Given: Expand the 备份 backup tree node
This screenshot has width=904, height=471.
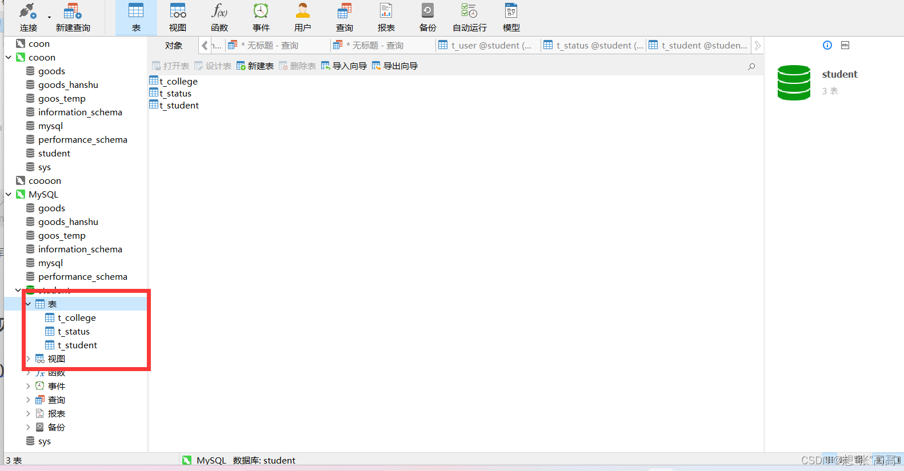Looking at the screenshot, I should point(28,427).
